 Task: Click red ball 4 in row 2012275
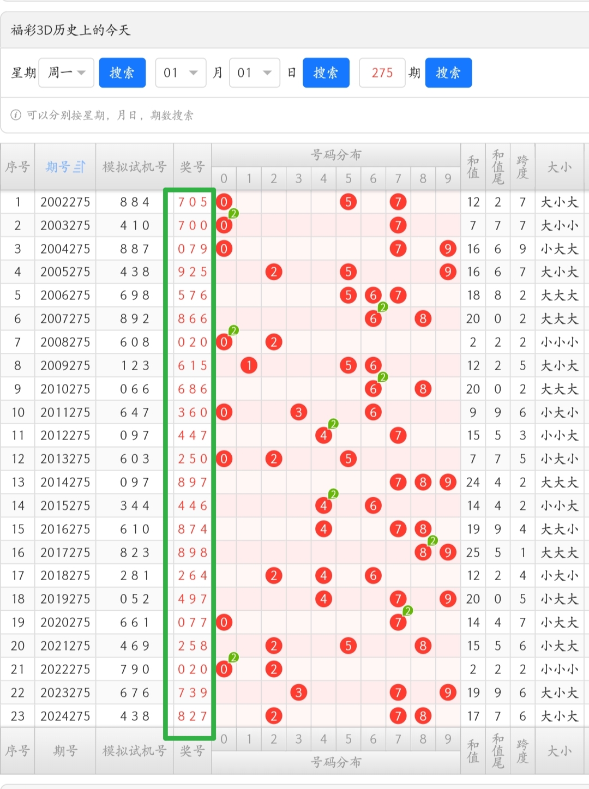[x=323, y=436]
